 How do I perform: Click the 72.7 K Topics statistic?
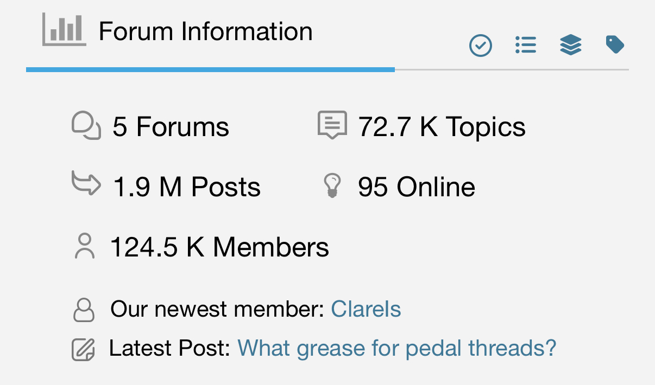442,127
